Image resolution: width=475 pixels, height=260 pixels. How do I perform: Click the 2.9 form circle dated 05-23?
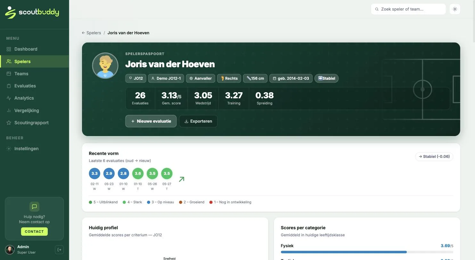[109, 174]
